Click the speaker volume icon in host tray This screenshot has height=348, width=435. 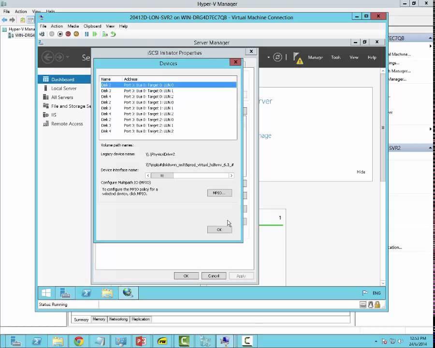click(400, 341)
